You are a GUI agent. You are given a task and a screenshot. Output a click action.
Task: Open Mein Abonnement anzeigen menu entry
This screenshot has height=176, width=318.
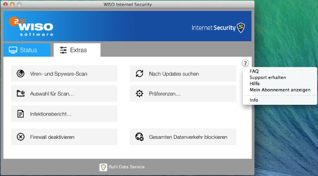pyautogui.click(x=280, y=90)
